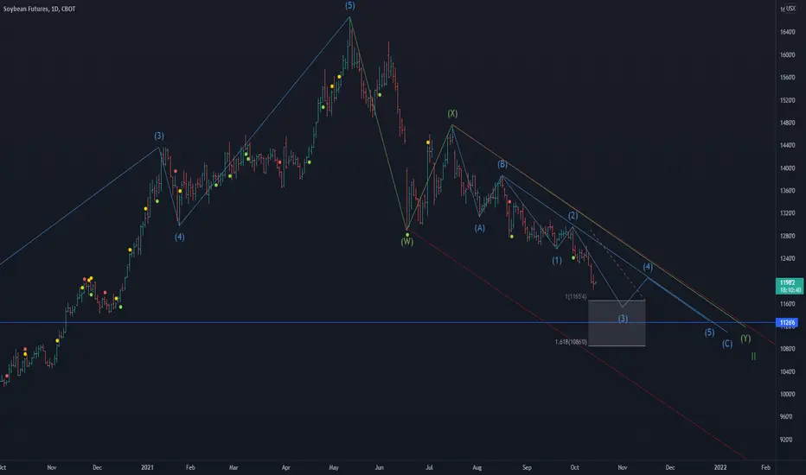Click the 1160'0 price axis label
This screenshot has height=475, width=806.
[788, 304]
